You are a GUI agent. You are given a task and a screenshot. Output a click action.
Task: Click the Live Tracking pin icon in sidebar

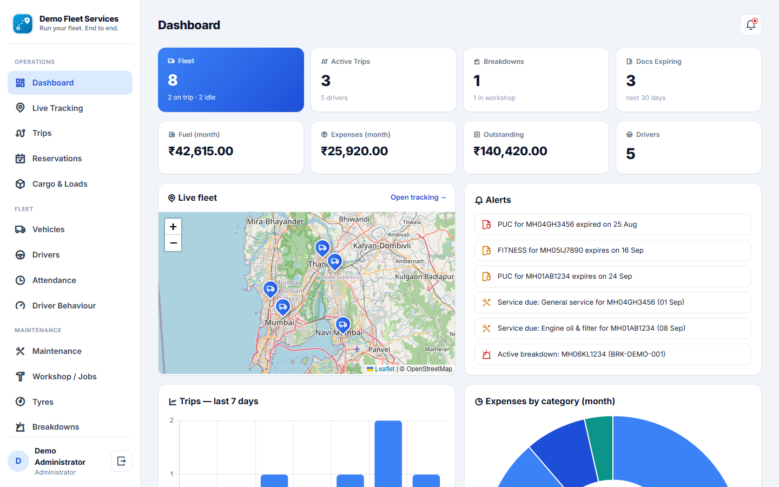tap(20, 108)
